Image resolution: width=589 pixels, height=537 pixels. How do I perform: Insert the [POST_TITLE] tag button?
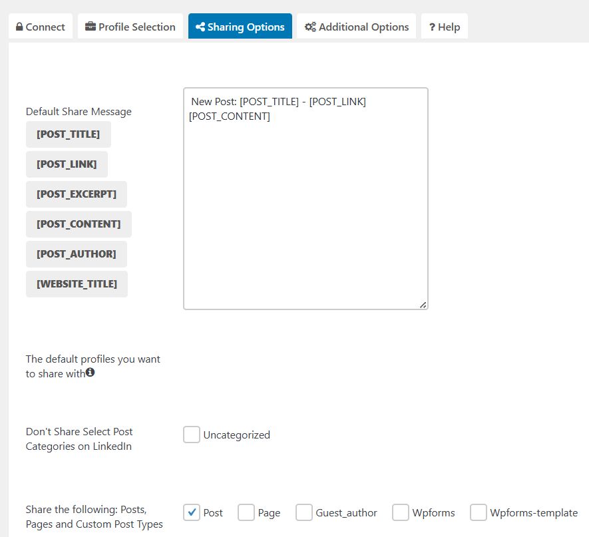click(69, 134)
